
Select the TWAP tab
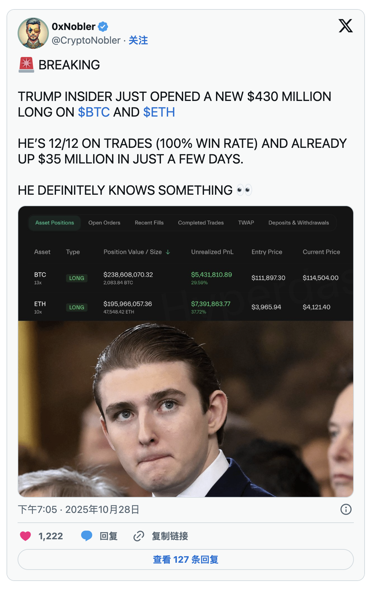coord(246,223)
